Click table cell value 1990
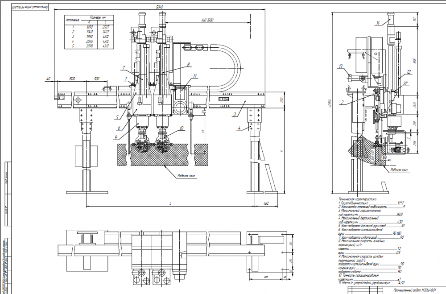 [x=89, y=37]
